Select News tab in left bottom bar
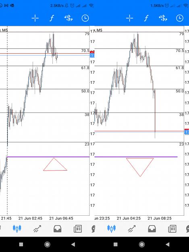 [78, 229]
